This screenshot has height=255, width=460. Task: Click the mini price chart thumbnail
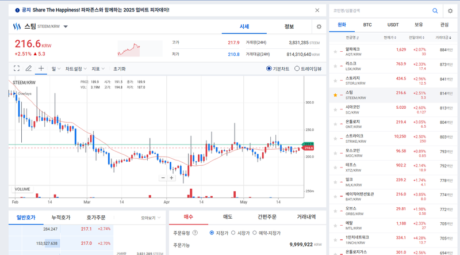pyautogui.click(x=140, y=48)
